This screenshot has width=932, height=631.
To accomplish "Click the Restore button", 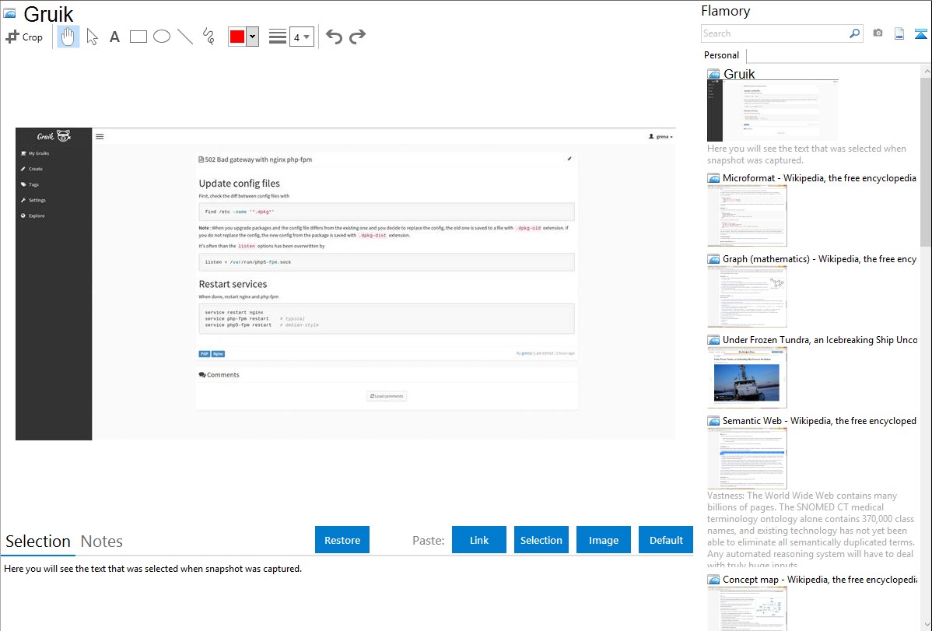I will (x=342, y=540).
